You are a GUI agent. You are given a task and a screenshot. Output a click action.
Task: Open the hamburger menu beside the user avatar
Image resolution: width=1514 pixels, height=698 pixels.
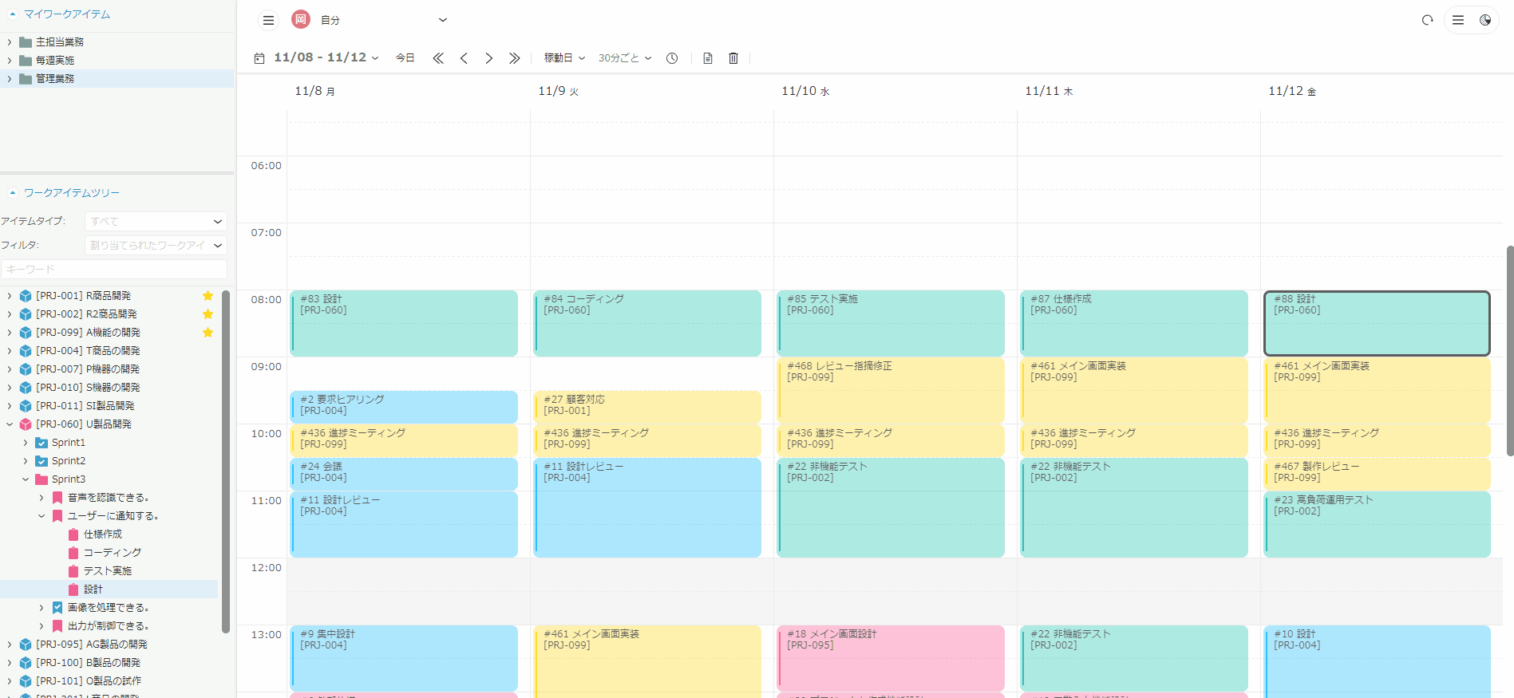(268, 20)
